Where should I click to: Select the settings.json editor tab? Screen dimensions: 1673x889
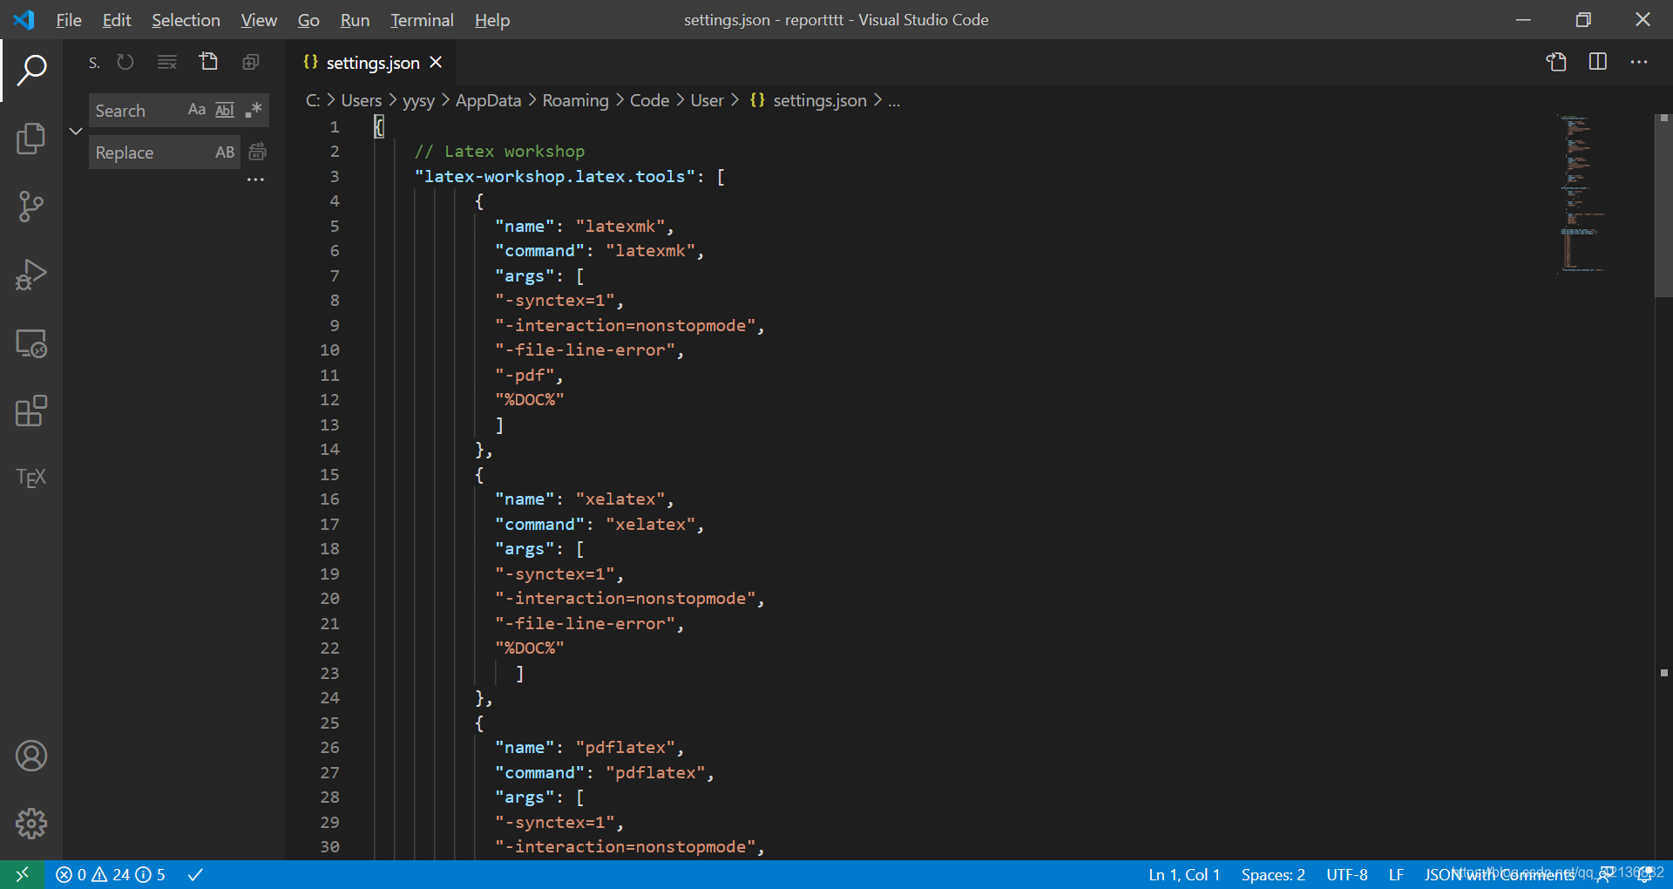372,63
